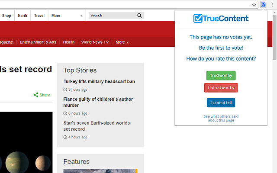Open Star's seven Earth-sized worlds set record story

click(x=97, y=126)
